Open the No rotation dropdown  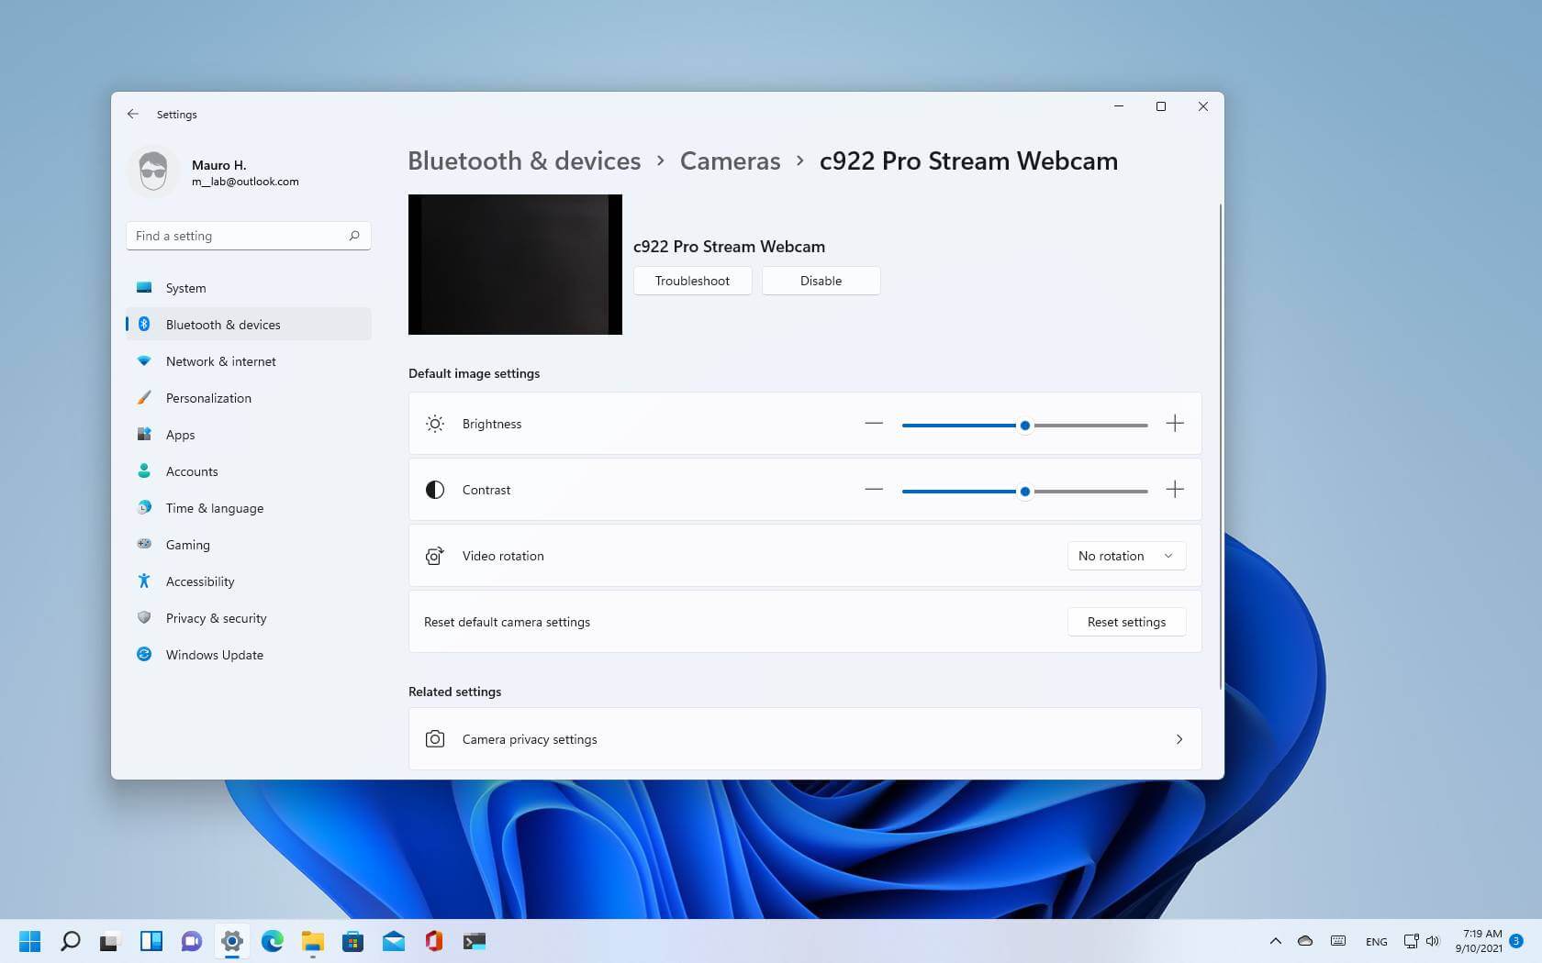(1125, 555)
